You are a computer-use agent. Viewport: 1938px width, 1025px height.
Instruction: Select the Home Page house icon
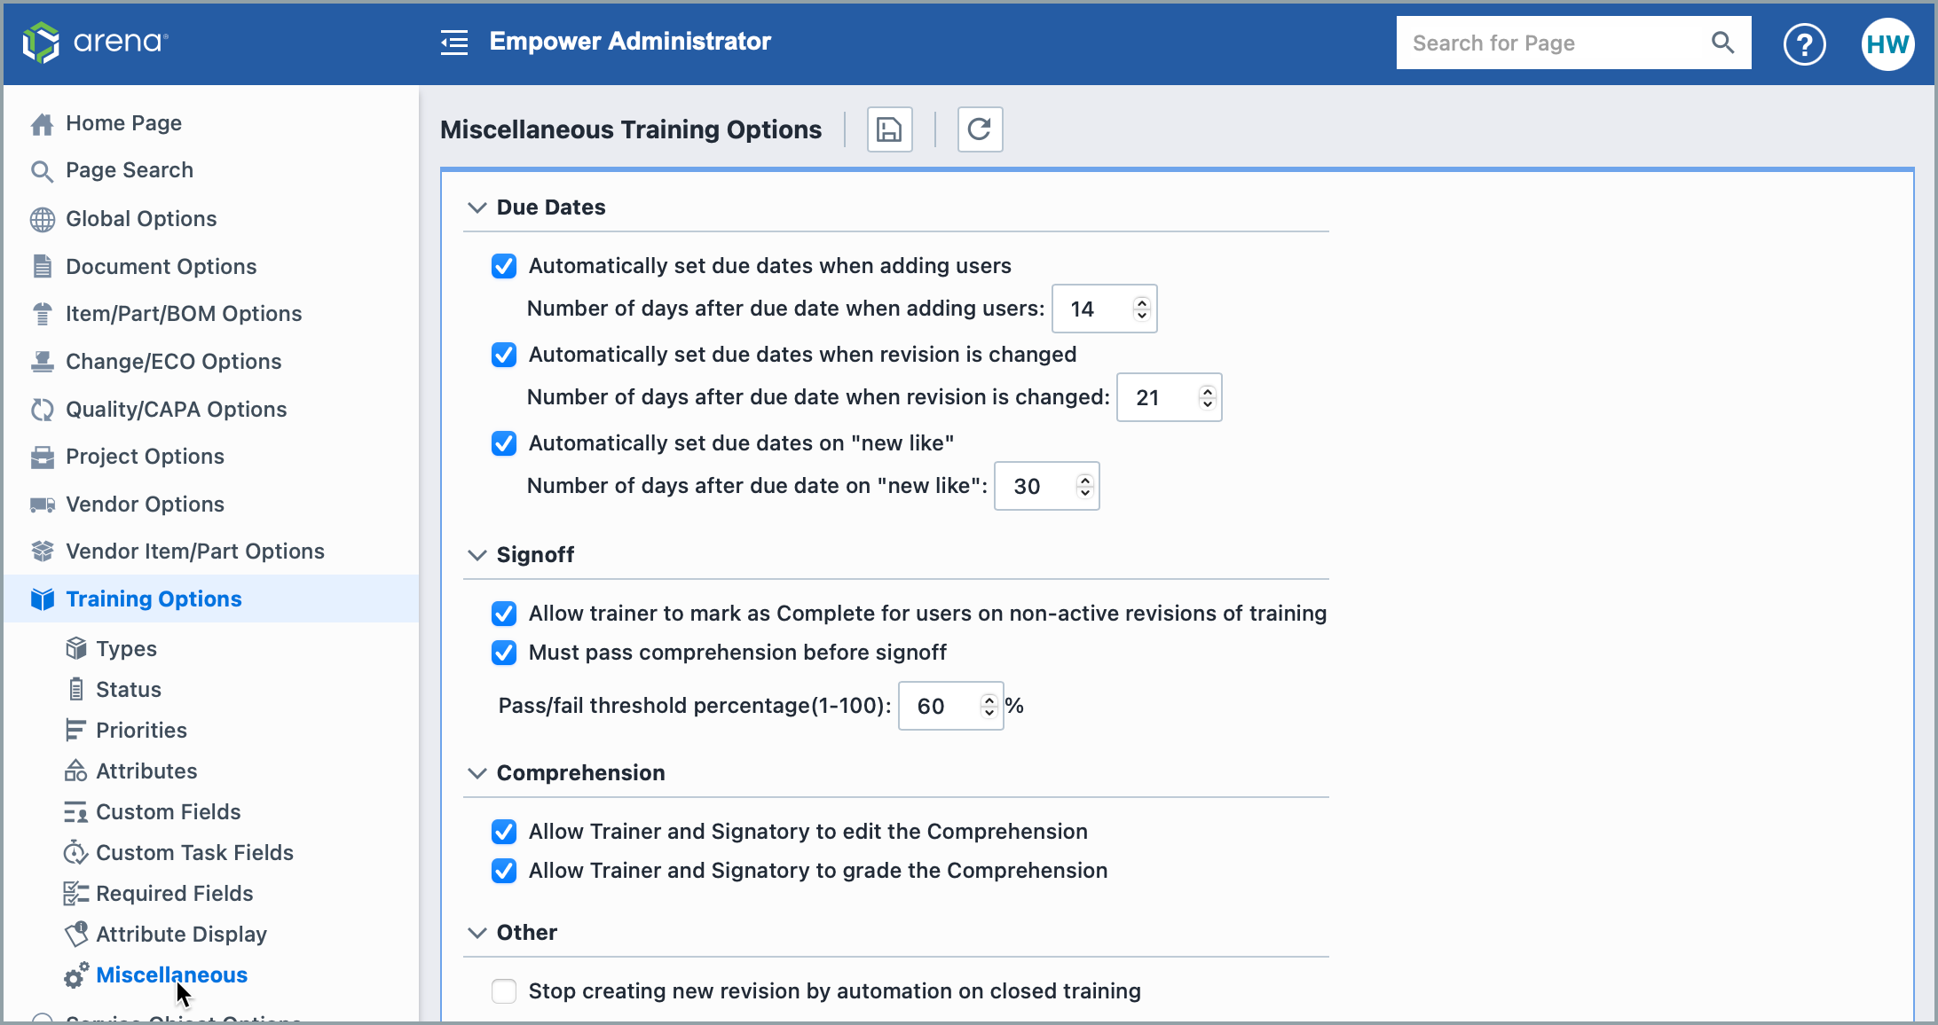pyautogui.click(x=42, y=123)
